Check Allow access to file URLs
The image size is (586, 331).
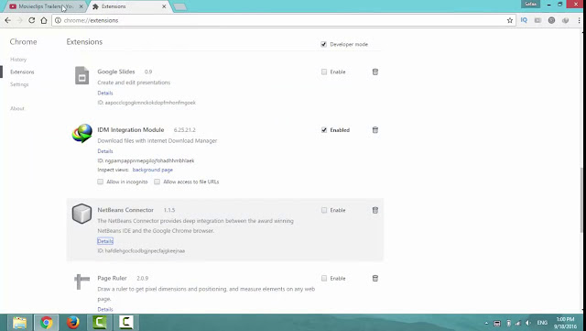point(157,182)
